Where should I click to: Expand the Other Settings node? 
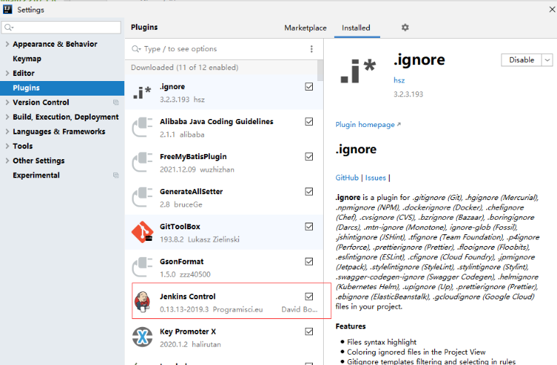pyautogui.click(x=7, y=161)
